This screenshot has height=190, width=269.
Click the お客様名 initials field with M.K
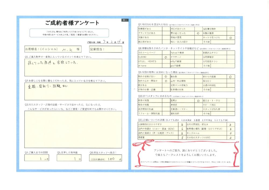pyautogui.click(x=53, y=49)
